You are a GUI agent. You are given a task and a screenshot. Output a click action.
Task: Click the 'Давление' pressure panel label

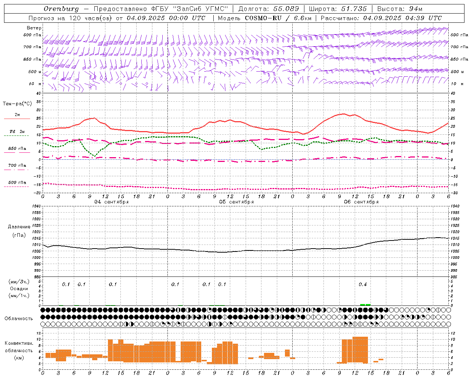pos(19,227)
